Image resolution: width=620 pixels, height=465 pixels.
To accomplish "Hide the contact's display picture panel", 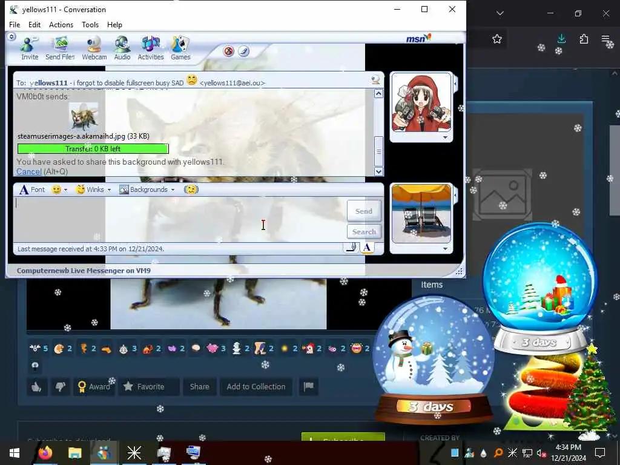I will click(x=455, y=84).
